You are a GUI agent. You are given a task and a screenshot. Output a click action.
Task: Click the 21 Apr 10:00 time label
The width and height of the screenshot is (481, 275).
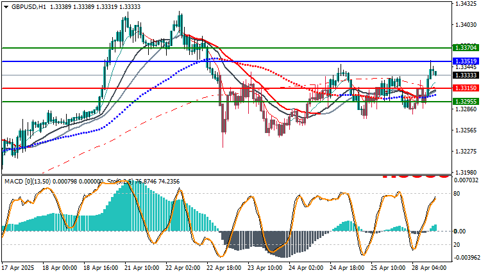tap(142, 268)
